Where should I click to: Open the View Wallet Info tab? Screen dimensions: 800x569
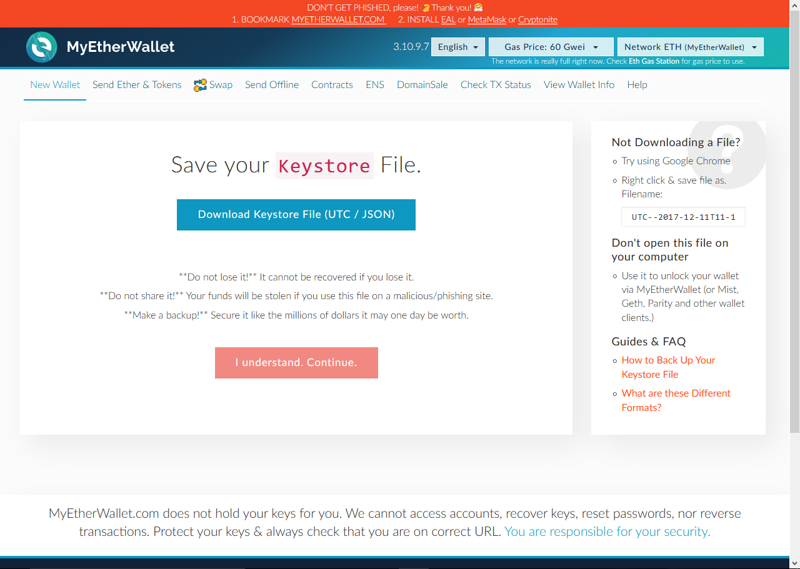(579, 84)
